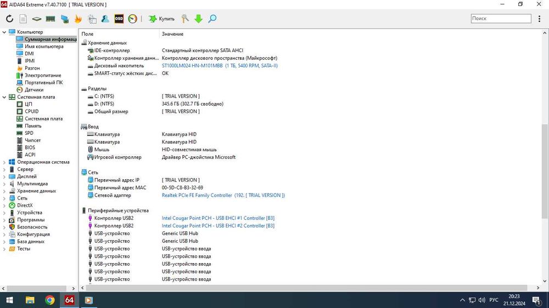Open the Программы tree item
This screenshot has width=549, height=308.
pyautogui.click(x=31, y=220)
